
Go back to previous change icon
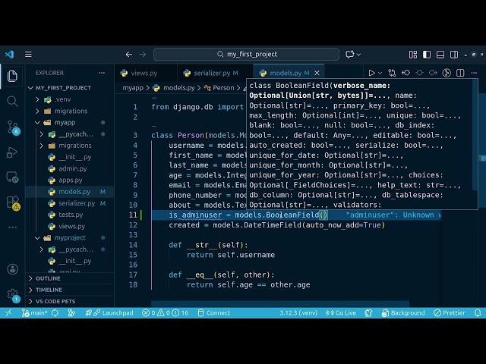click(406, 73)
